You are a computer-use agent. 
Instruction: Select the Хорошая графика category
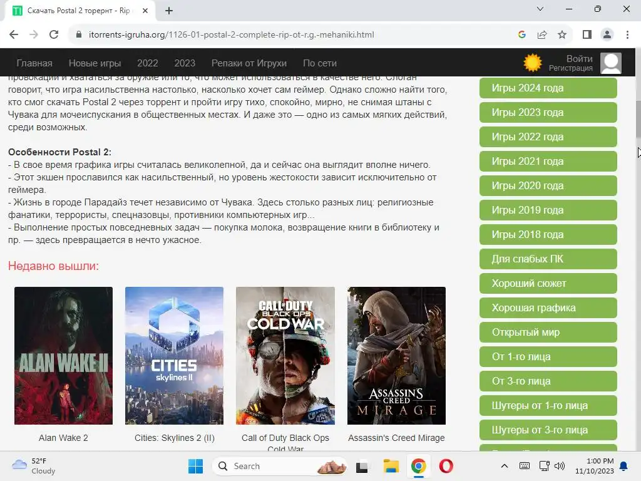click(x=548, y=308)
